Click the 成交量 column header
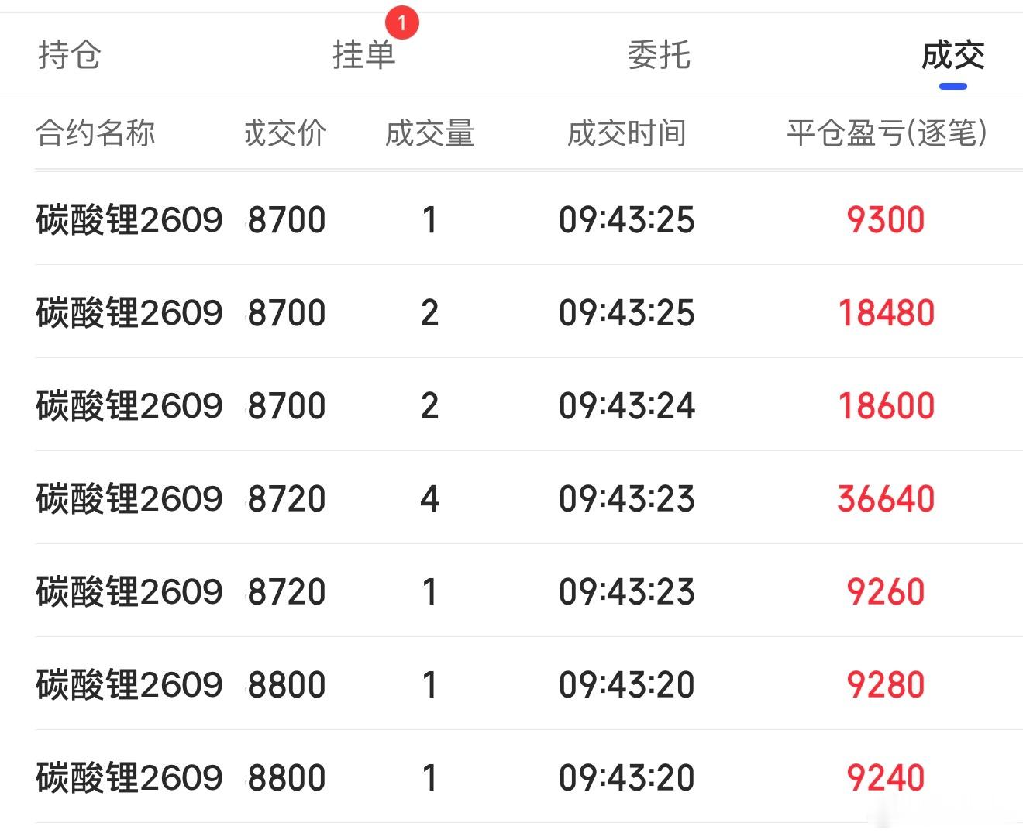This screenshot has width=1023, height=837. click(x=429, y=133)
